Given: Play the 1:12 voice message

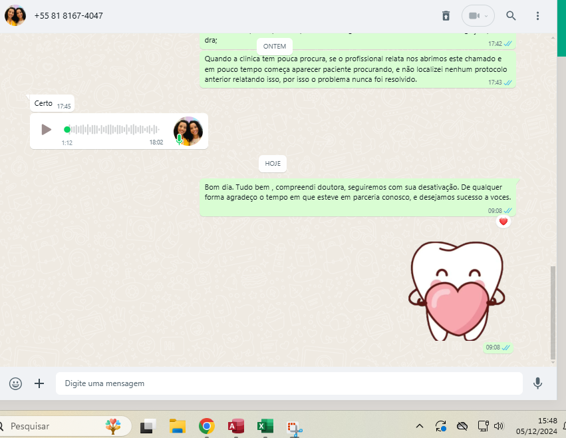Looking at the screenshot, I should pyautogui.click(x=46, y=129).
